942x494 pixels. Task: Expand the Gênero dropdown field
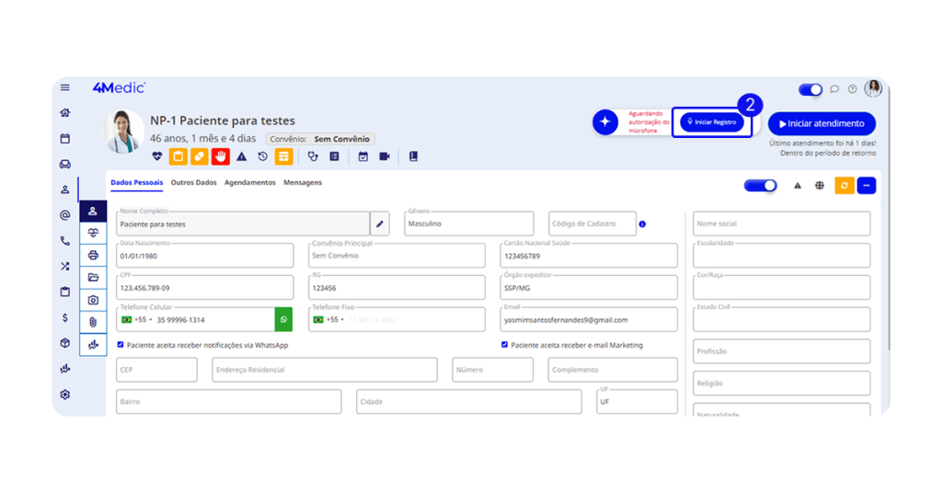(x=468, y=224)
